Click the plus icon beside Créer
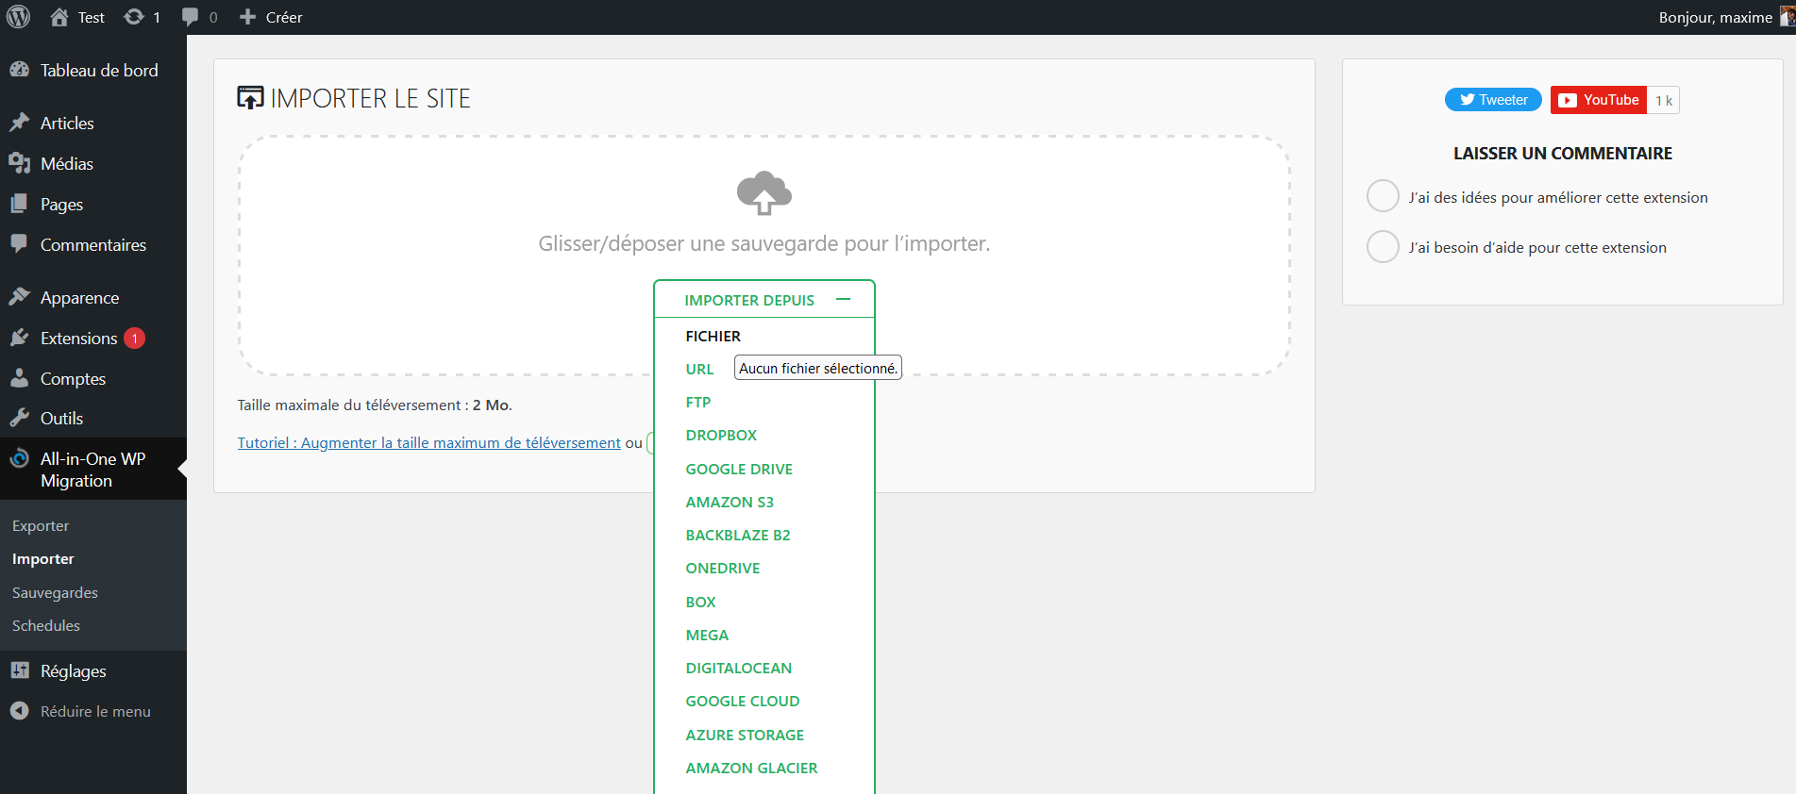 click(247, 17)
